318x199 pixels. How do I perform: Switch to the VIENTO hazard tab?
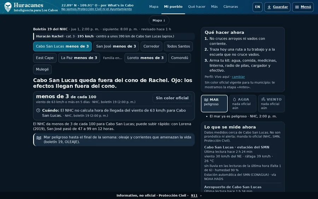pos(271,103)
